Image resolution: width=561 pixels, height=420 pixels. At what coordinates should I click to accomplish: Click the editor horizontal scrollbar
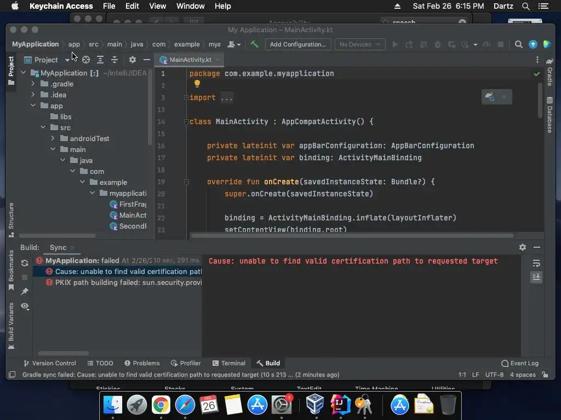point(352,235)
